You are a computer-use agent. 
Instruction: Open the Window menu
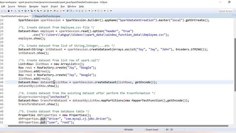[x=72, y=6]
